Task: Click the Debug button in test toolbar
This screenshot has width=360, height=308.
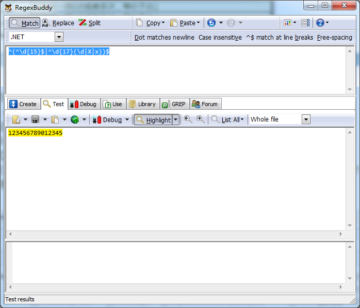Action: pos(108,119)
